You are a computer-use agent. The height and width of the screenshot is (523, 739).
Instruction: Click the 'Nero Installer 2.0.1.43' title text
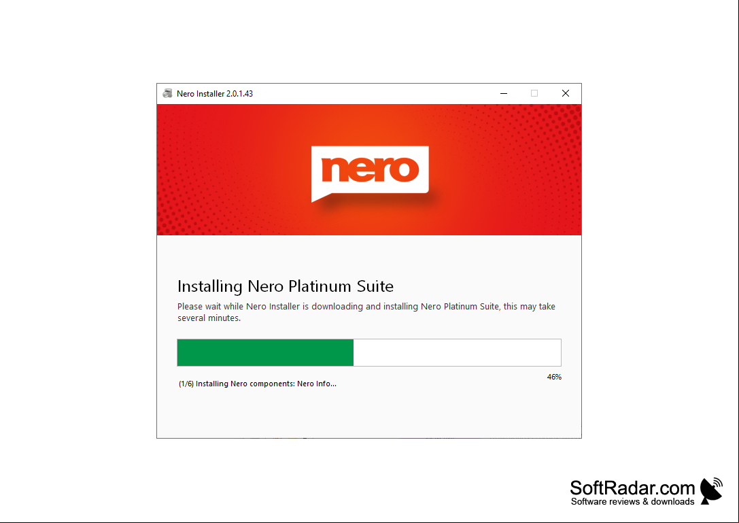click(x=214, y=93)
